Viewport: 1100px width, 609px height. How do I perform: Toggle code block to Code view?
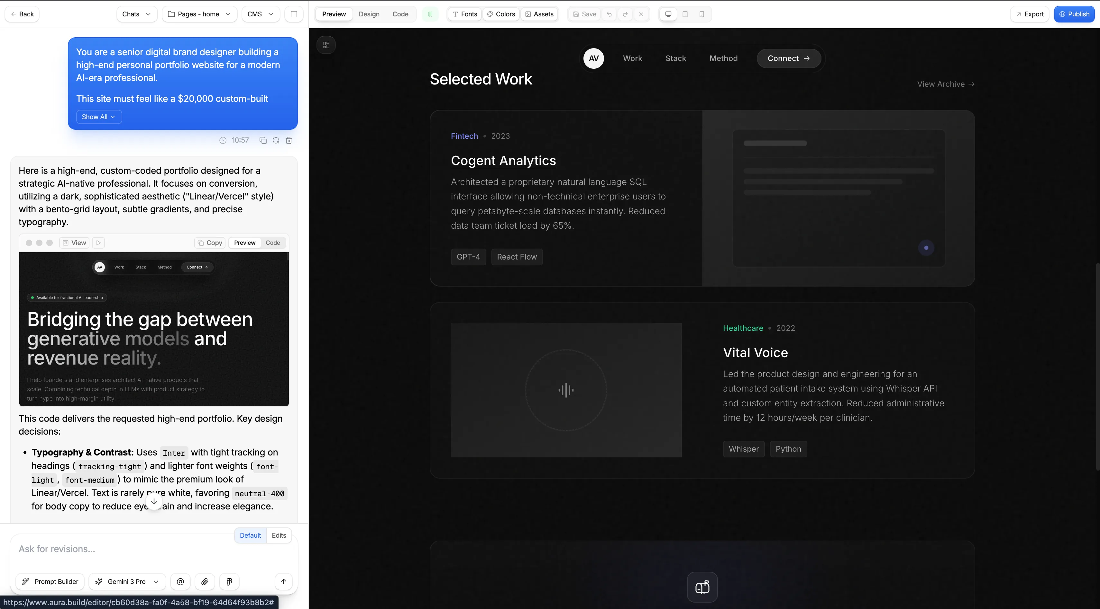[273, 243]
